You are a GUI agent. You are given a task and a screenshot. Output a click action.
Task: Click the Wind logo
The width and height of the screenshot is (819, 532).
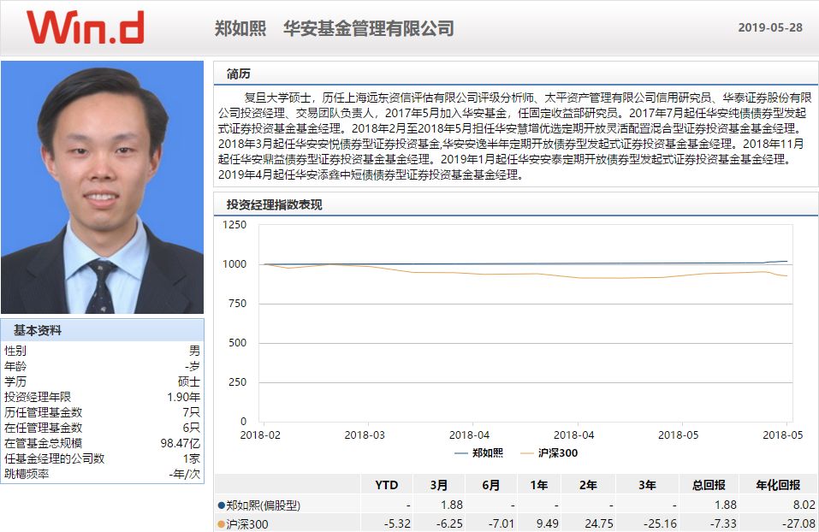click(x=85, y=27)
